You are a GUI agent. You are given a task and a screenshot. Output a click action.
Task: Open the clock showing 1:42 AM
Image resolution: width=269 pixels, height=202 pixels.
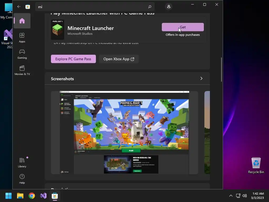[257, 196]
